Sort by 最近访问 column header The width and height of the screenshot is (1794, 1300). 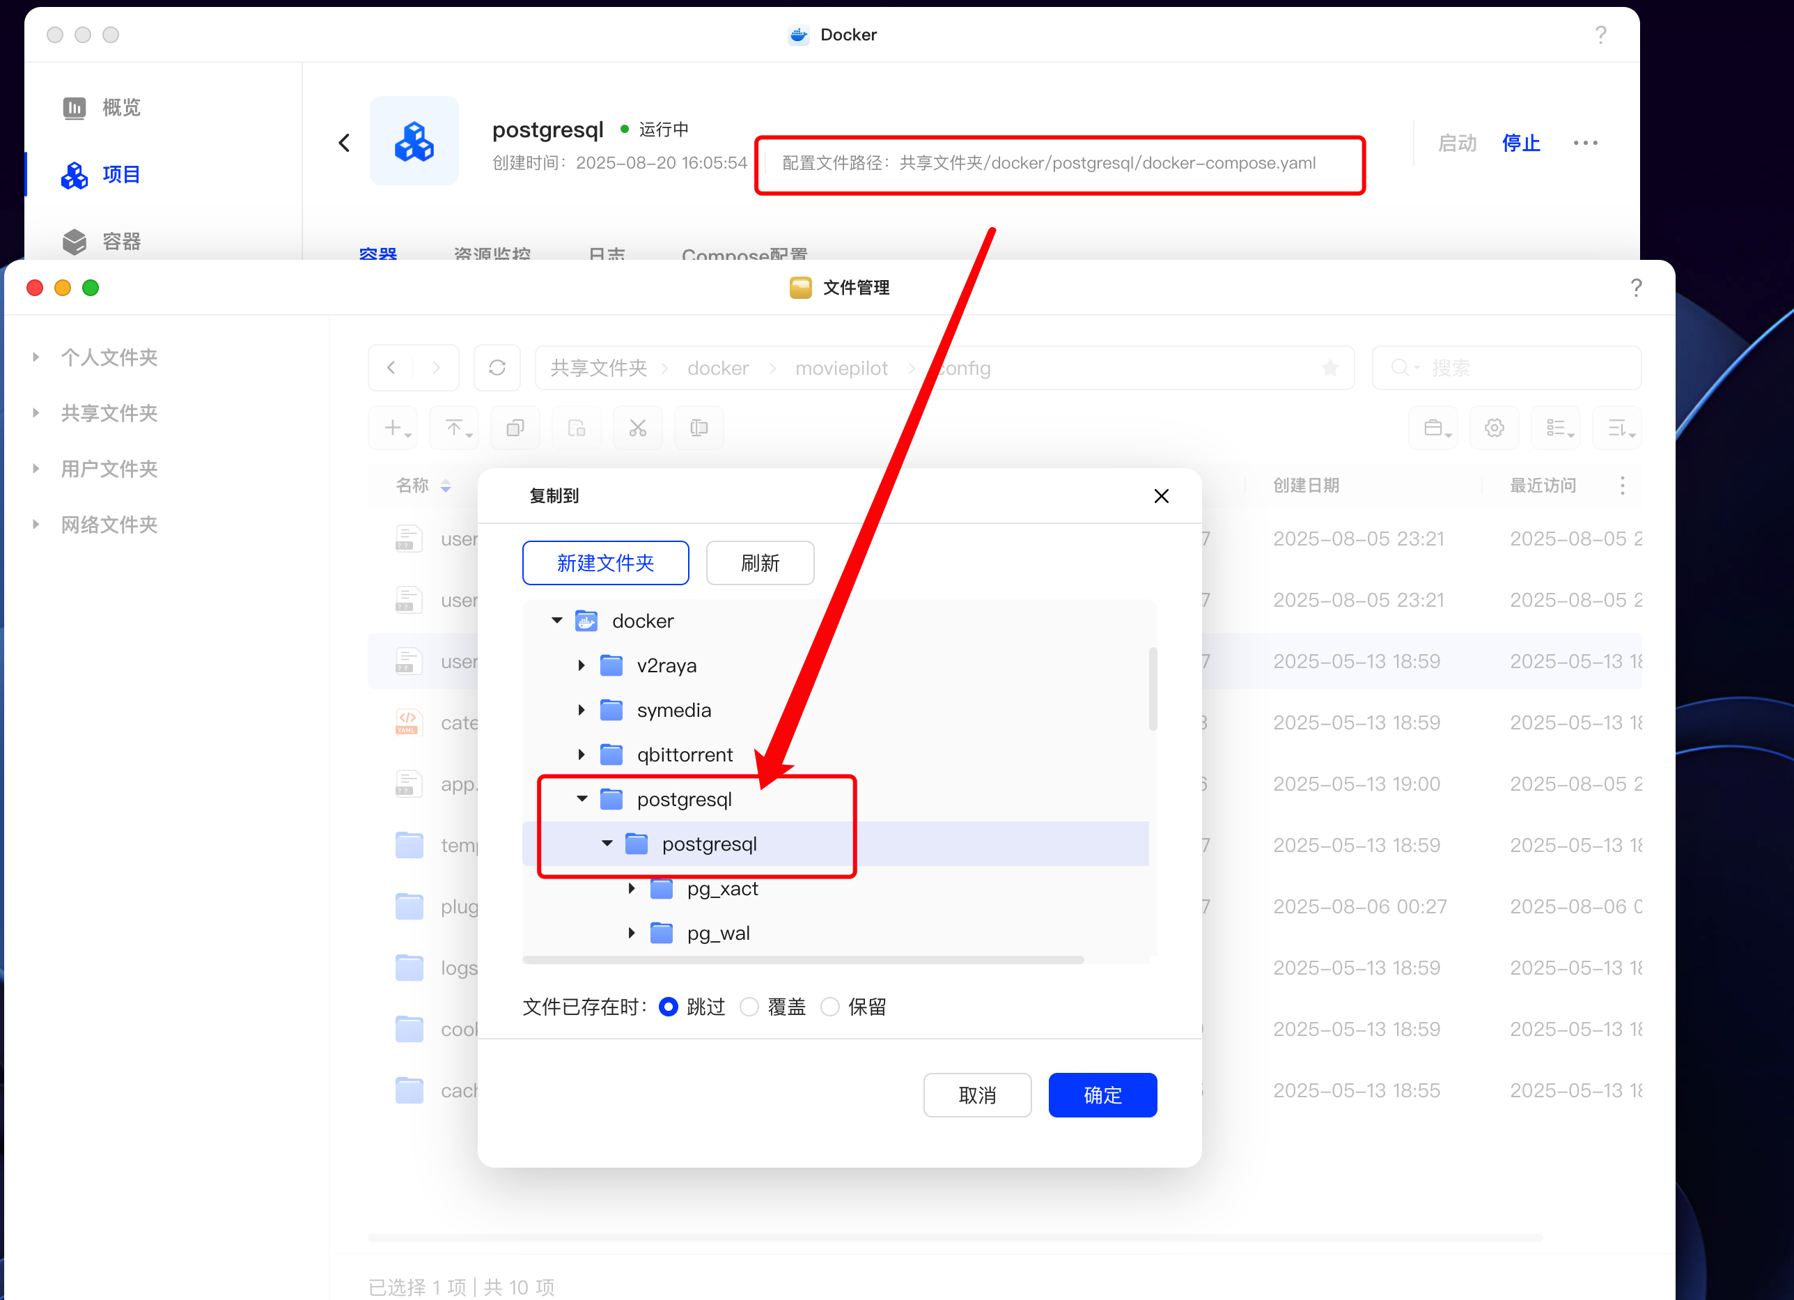[1543, 486]
